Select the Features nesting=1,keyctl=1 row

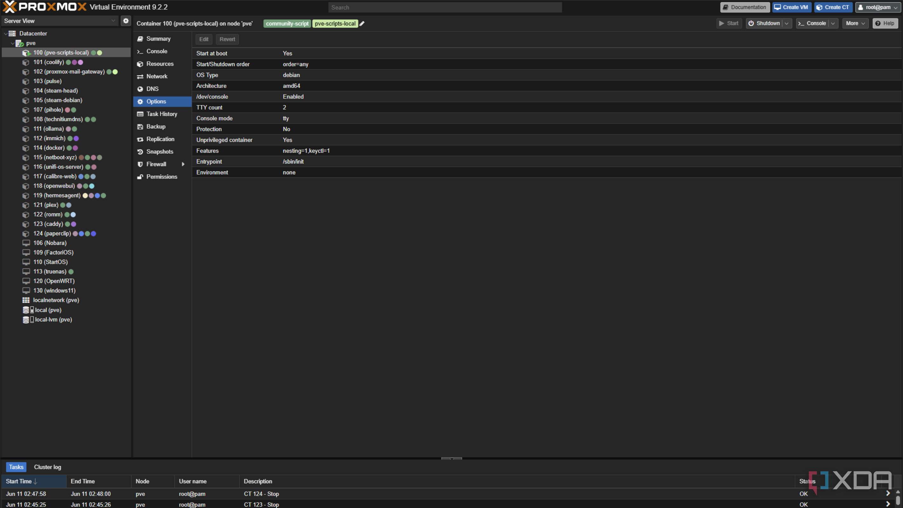tap(547, 151)
